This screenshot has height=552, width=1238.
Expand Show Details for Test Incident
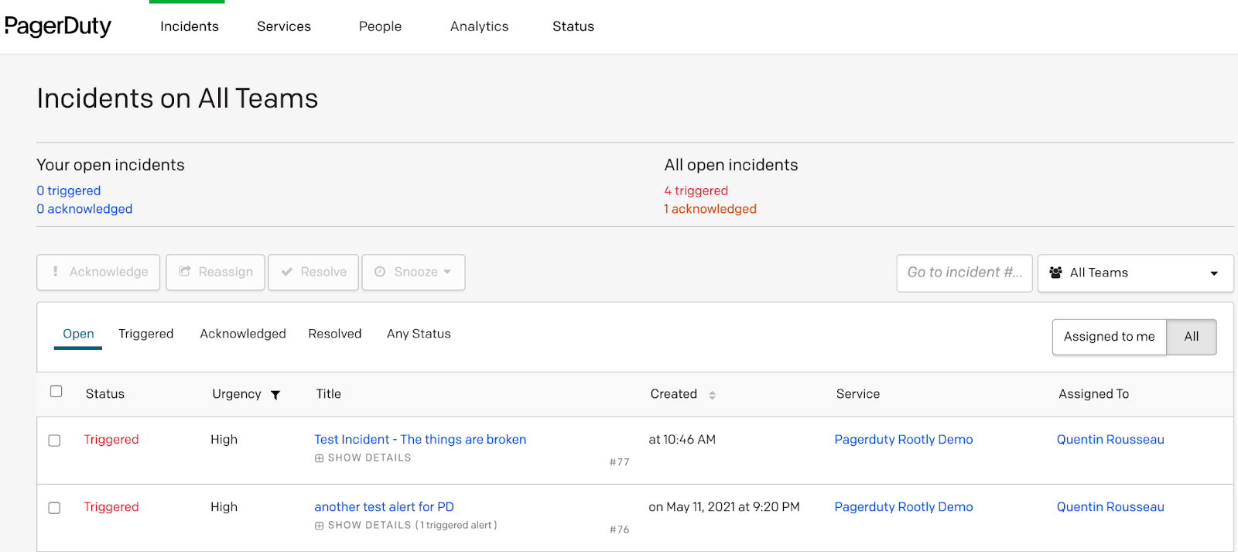pos(363,458)
